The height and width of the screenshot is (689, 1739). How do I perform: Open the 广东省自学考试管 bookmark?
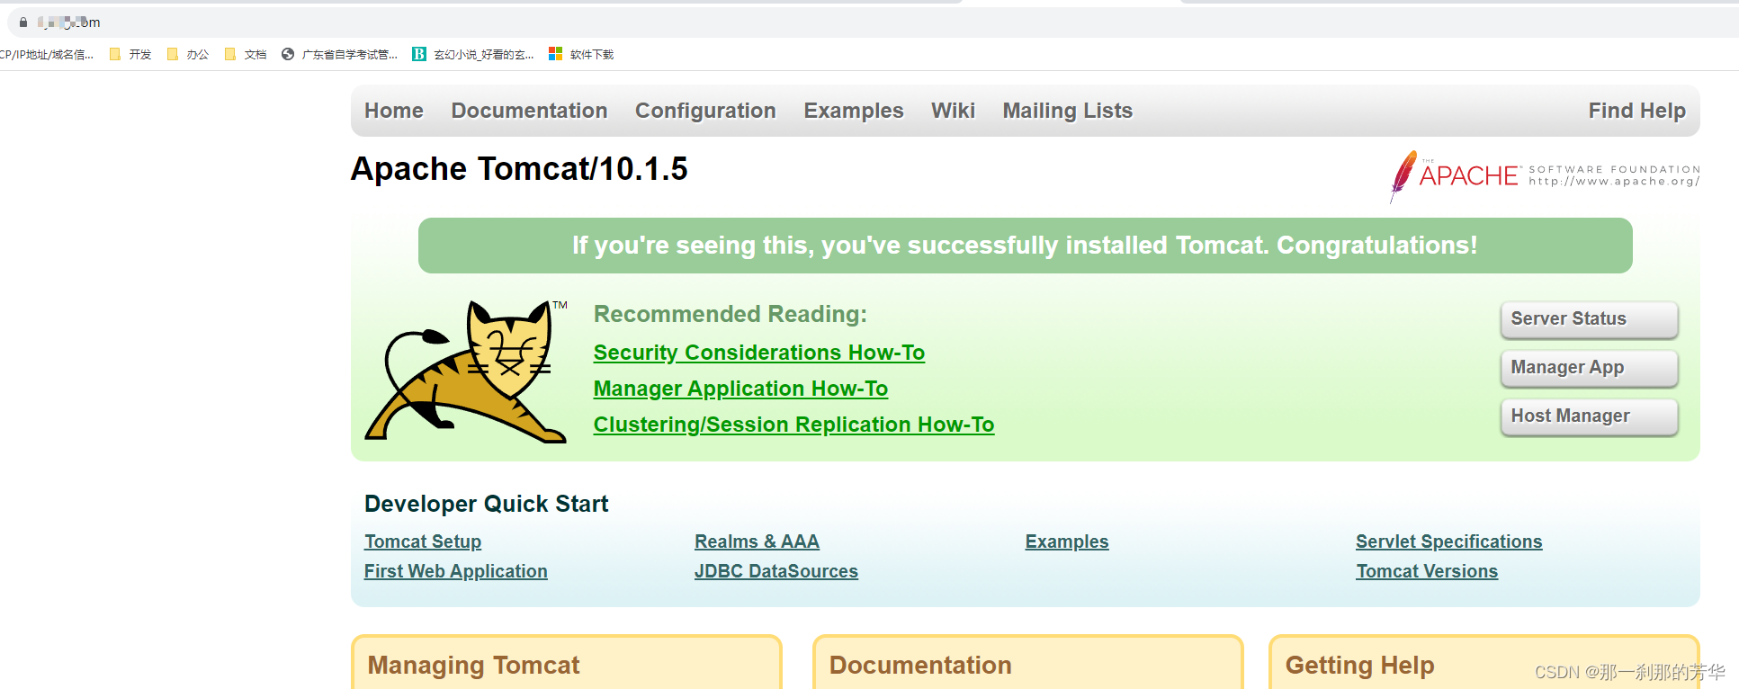pos(339,55)
